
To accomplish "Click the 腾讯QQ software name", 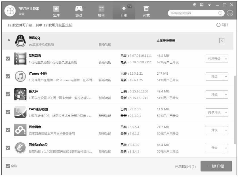I will (34, 38).
